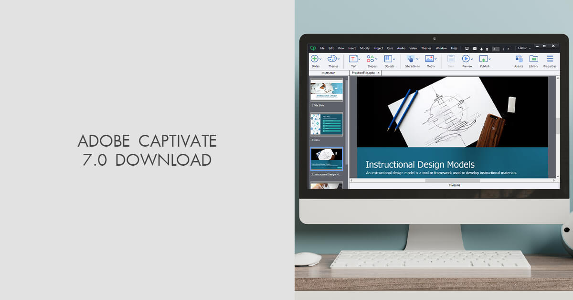Open the Classic workspace dropdown
This screenshot has height=300, width=573.
[x=524, y=48]
